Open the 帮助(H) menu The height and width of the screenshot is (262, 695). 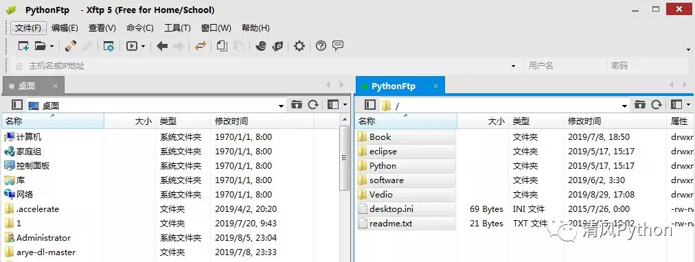(255, 28)
